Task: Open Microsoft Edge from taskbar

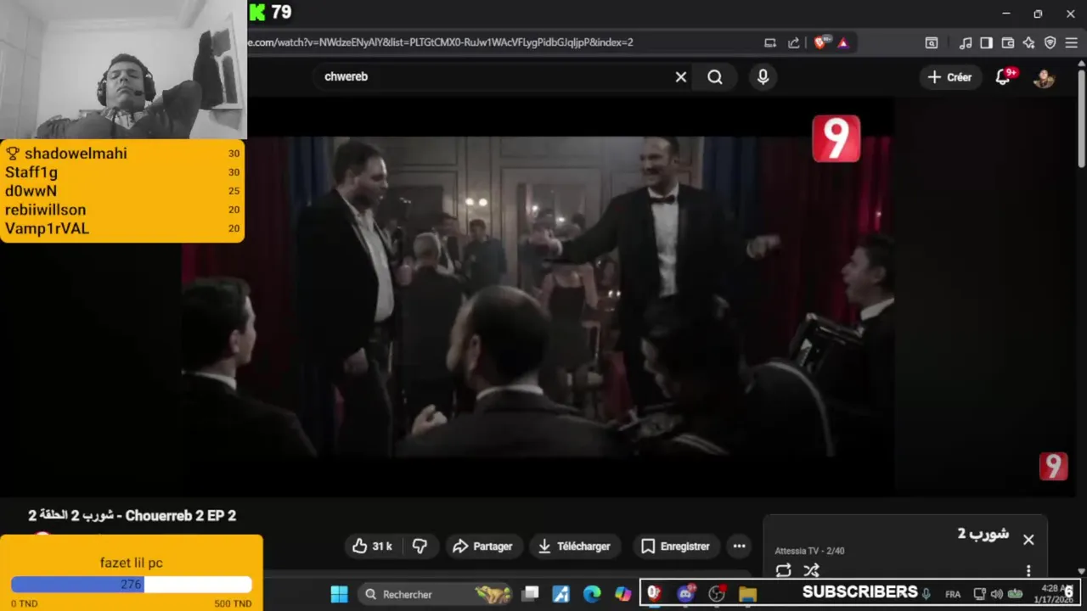Action: click(x=592, y=595)
